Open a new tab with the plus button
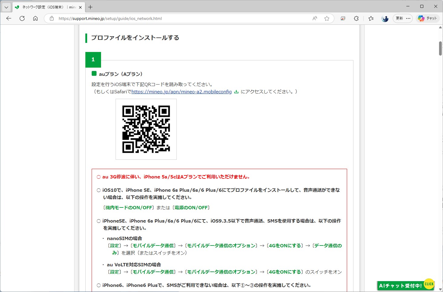443x292 pixels. (90, 7)
